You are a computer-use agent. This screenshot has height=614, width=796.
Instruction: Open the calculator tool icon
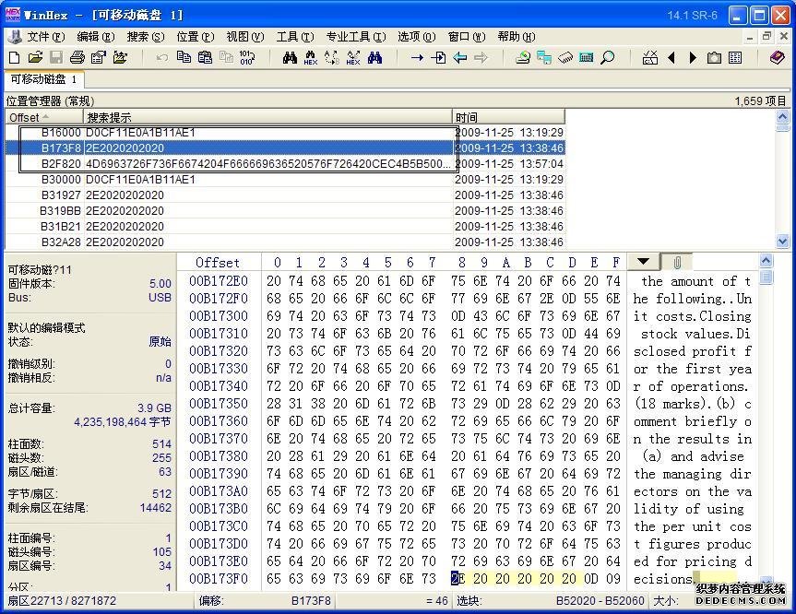[x=586, y=57]
